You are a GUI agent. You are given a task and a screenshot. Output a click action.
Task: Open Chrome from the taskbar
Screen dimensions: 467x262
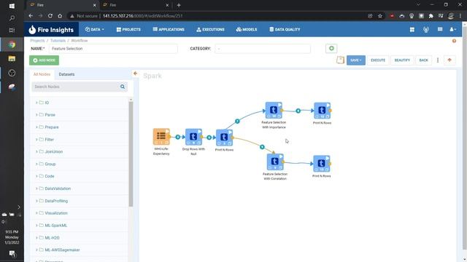tap(12, 44)
